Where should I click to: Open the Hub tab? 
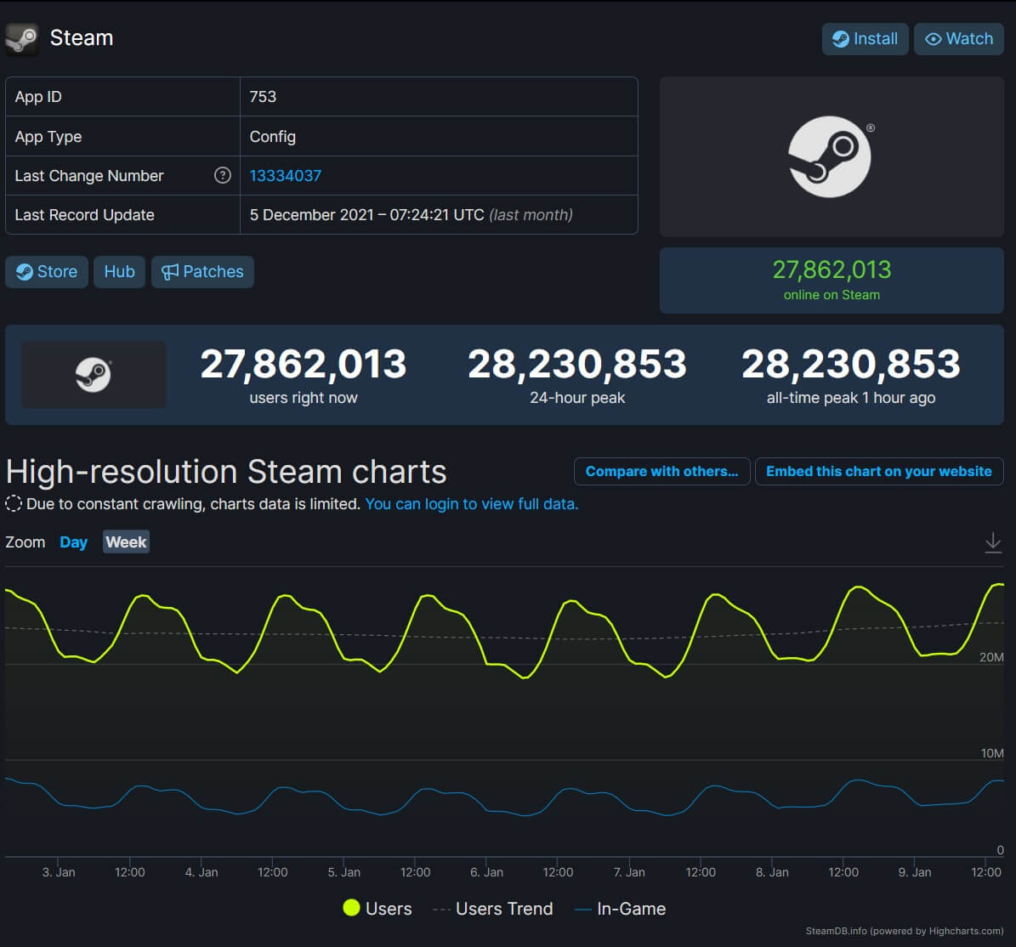pyautogui.click(x=119, y=271)
